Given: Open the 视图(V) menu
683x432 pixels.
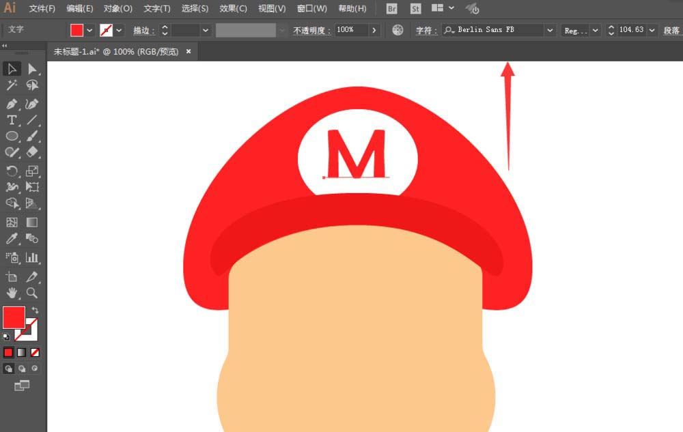Looking at the screenshot, I should [272, 8].
